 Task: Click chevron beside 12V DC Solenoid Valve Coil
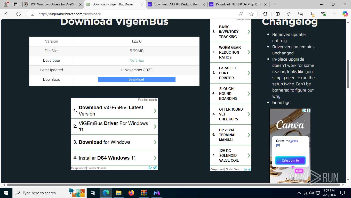click(x=249, y=155)
